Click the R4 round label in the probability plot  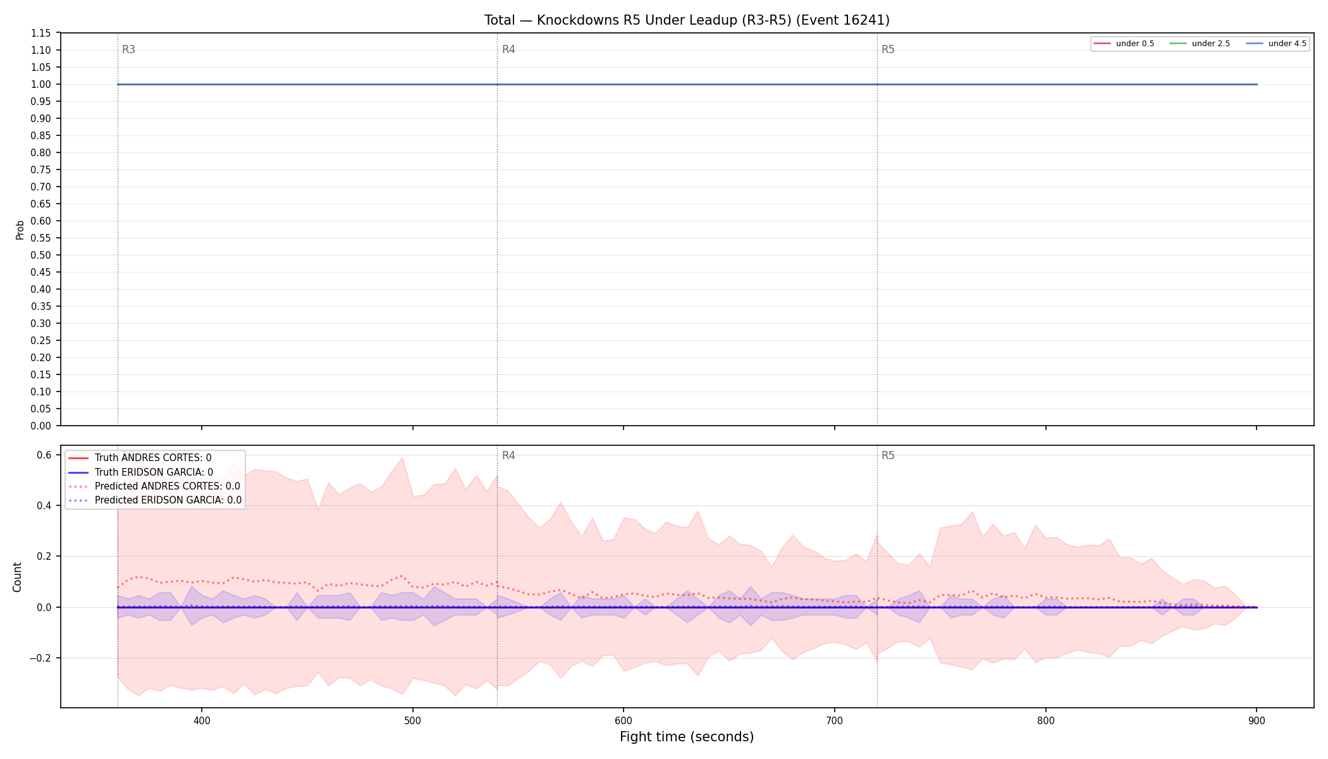point(508,49)
